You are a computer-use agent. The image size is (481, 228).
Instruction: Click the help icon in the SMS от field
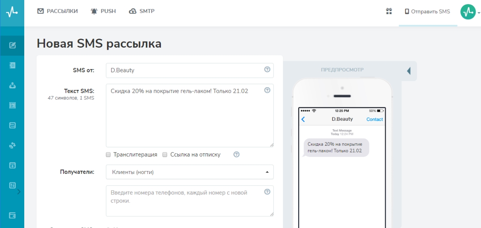pos(267,70)
